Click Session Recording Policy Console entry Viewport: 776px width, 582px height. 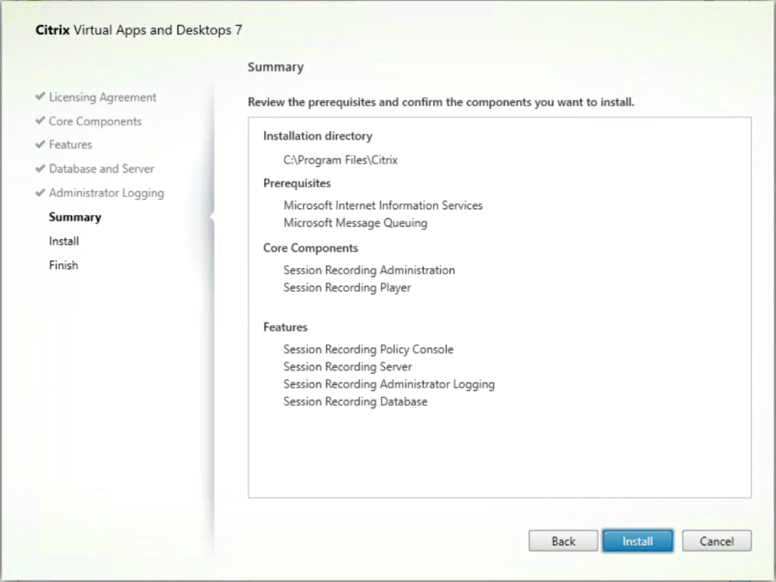coord(368,349)
